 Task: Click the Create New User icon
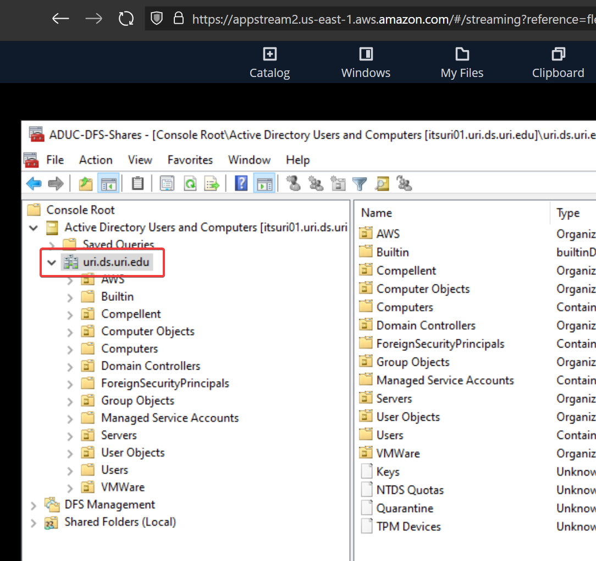coord(294,184)
